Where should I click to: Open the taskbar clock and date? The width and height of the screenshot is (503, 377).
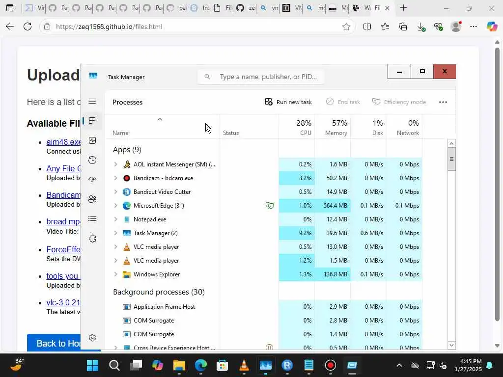468,365
